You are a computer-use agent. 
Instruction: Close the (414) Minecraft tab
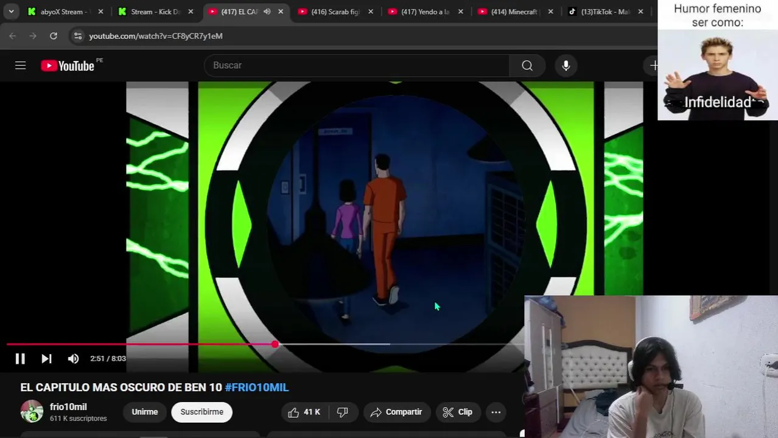tap(551, 12)
